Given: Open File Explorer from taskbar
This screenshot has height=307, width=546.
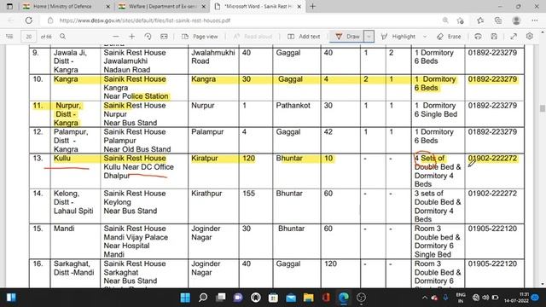Looking at the screenshot, I should (309, 298).
